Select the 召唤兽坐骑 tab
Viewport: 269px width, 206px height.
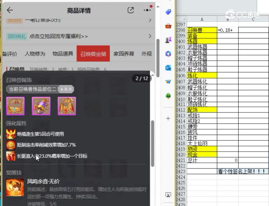[93, 53]
